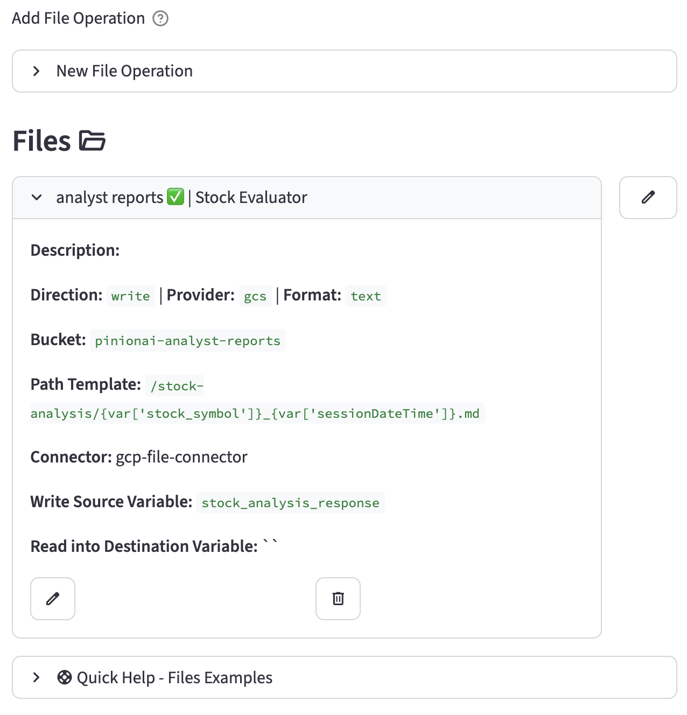Click the gcp-file-connector connector name
This screenshot has width=687, height=715.
[181, 457]
